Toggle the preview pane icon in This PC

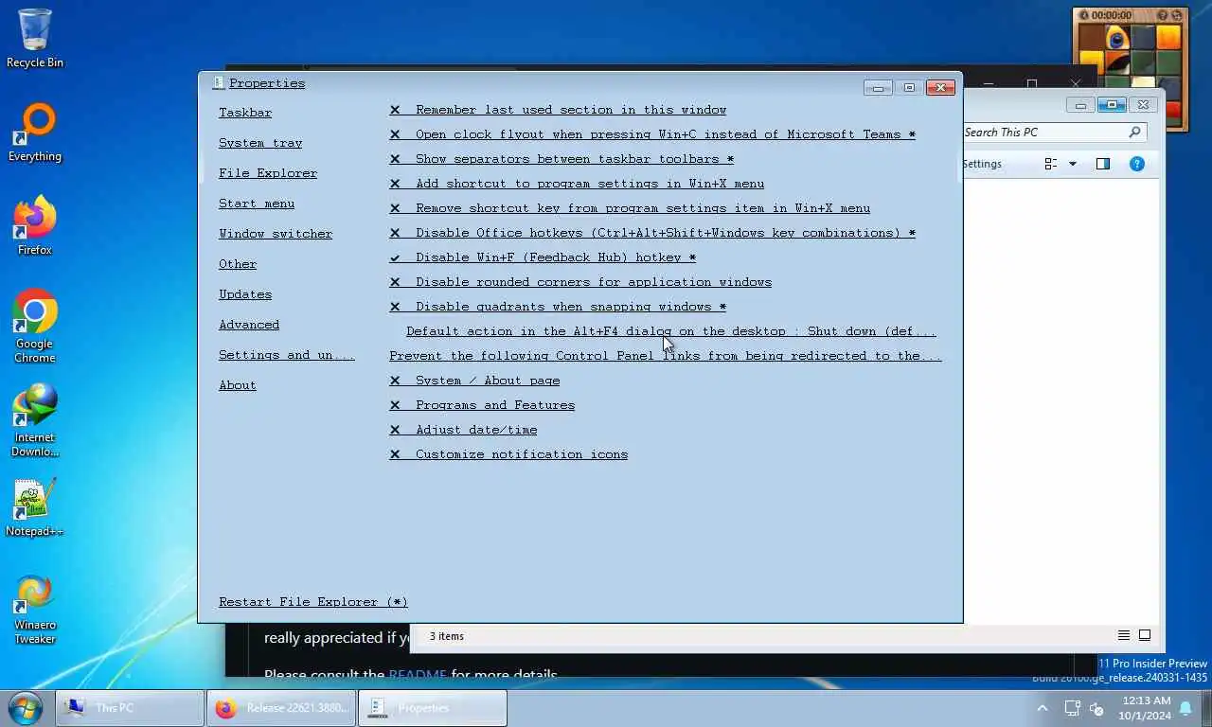tap(1103, 164)
